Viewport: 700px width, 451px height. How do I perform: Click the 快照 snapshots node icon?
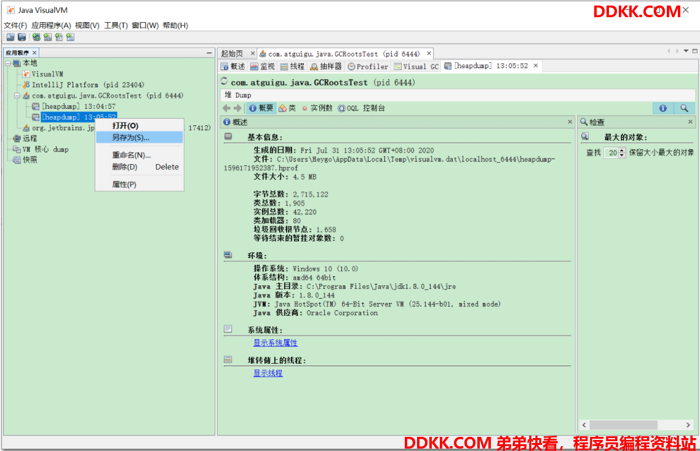[x=17, y=160]
